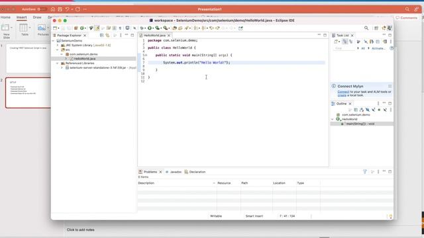Select the HelloWorld.java editor tab
424x238 pixels.
pos(154,35)
